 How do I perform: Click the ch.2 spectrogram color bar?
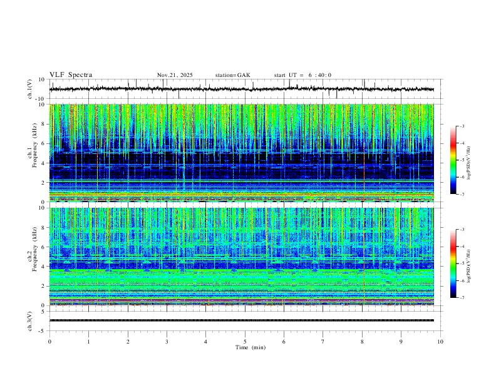pos(453,263)
